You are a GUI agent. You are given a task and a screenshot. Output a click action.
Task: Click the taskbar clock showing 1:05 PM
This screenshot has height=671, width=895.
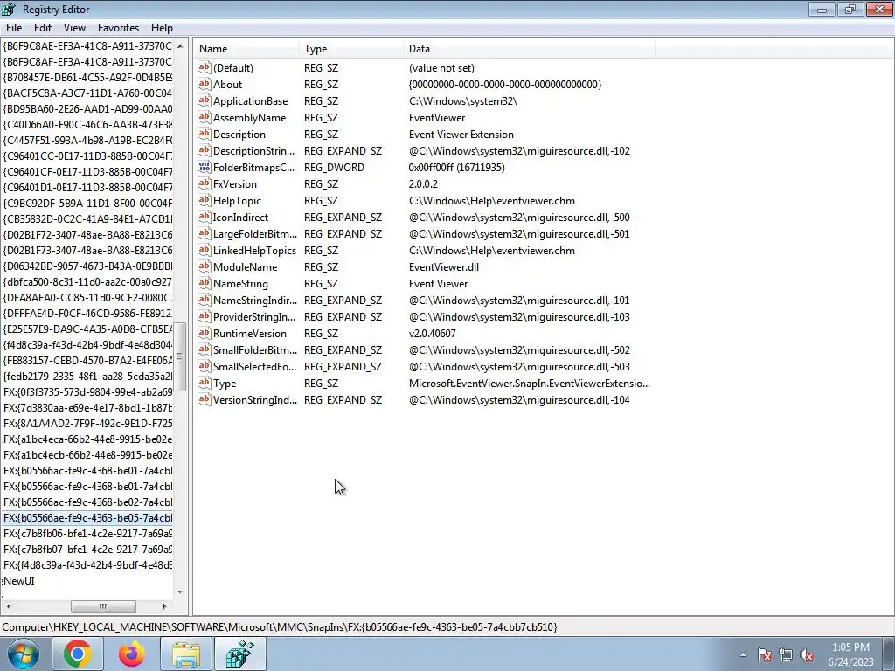pyautogui.click(x=850, y=654)
